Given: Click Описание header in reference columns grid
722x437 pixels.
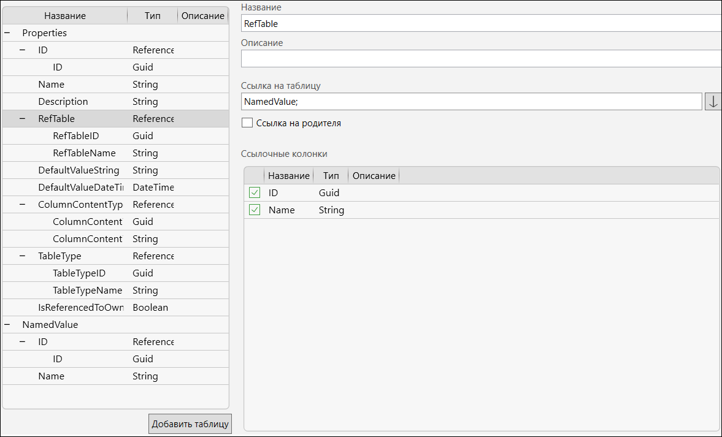Looking at the screenshot, I should point(374,176).
